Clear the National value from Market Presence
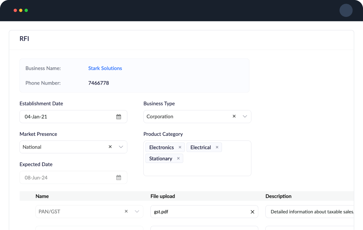363x230 pixels. (110, 147)
